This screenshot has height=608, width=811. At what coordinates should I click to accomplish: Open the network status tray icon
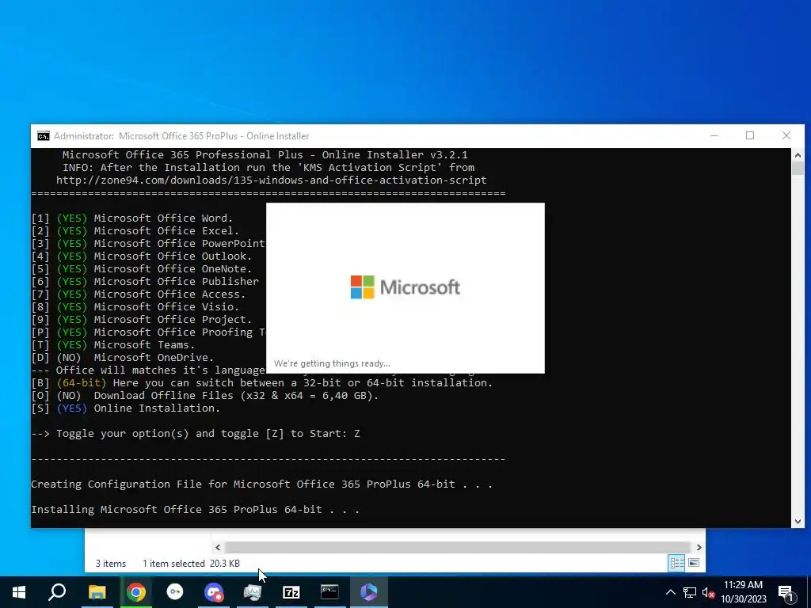(x=690, y=592)
